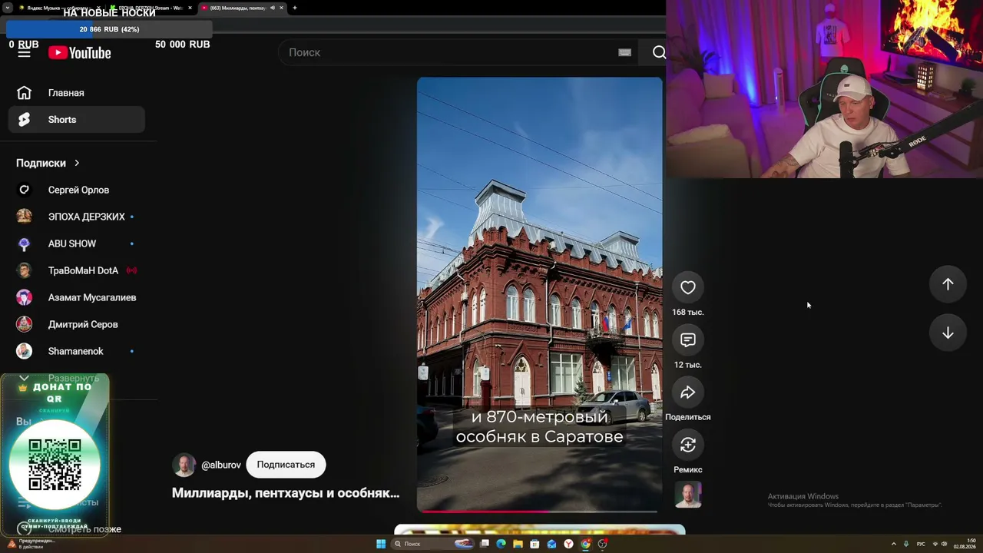983x553 pixels.
Task: Open Сергей Орлов subscription
Action: 77,190
